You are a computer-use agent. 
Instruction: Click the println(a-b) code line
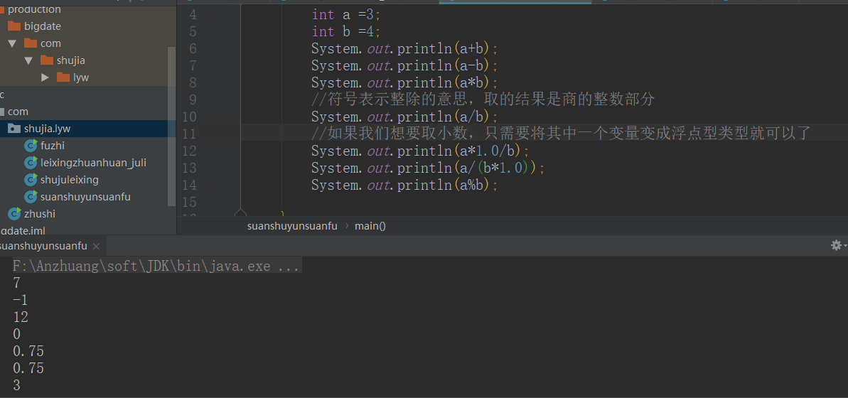(404, 65)
